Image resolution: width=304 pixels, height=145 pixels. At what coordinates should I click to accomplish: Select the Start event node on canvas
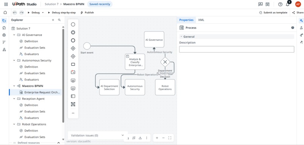(87, 46)
